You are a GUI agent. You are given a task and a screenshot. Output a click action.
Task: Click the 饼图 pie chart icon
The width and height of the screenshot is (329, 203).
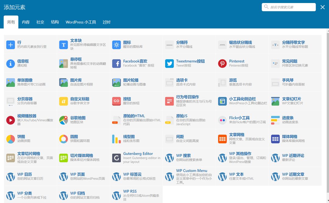[x=11, y=139]
